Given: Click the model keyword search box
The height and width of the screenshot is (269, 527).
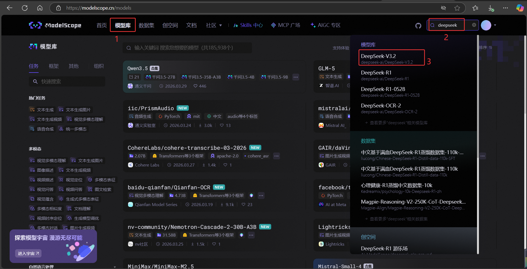Looking at the screenshot, I should tap(187, 48).
